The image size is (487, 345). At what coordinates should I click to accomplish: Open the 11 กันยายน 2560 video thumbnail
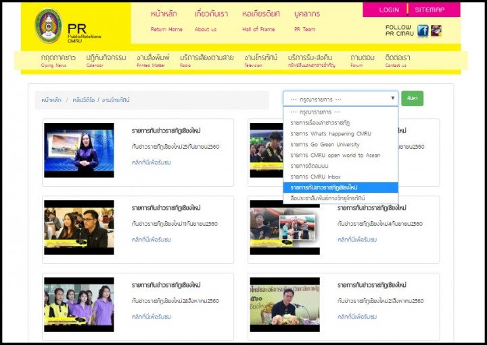[x=79, y=227]
